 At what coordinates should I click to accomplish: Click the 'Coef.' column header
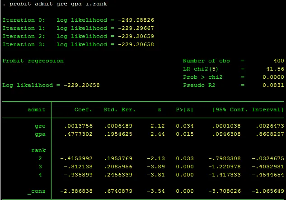(83, 110)
